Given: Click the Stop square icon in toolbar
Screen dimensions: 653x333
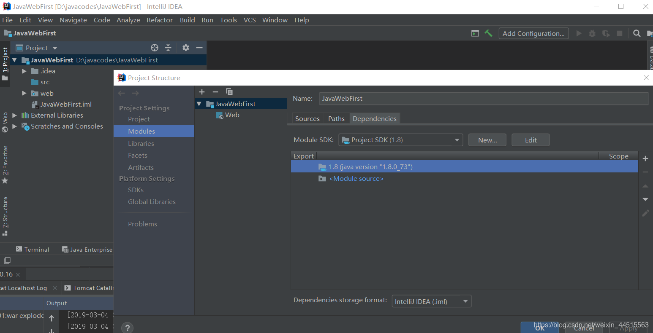Looking at the screenshot, I should click(620, 33).
